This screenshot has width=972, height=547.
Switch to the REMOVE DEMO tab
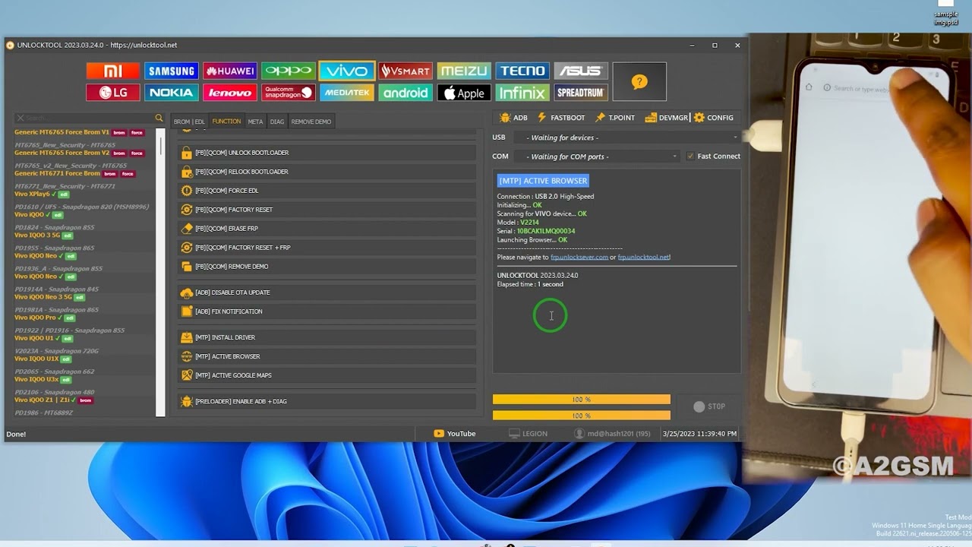pyautogui.click(x=311, y=122)
